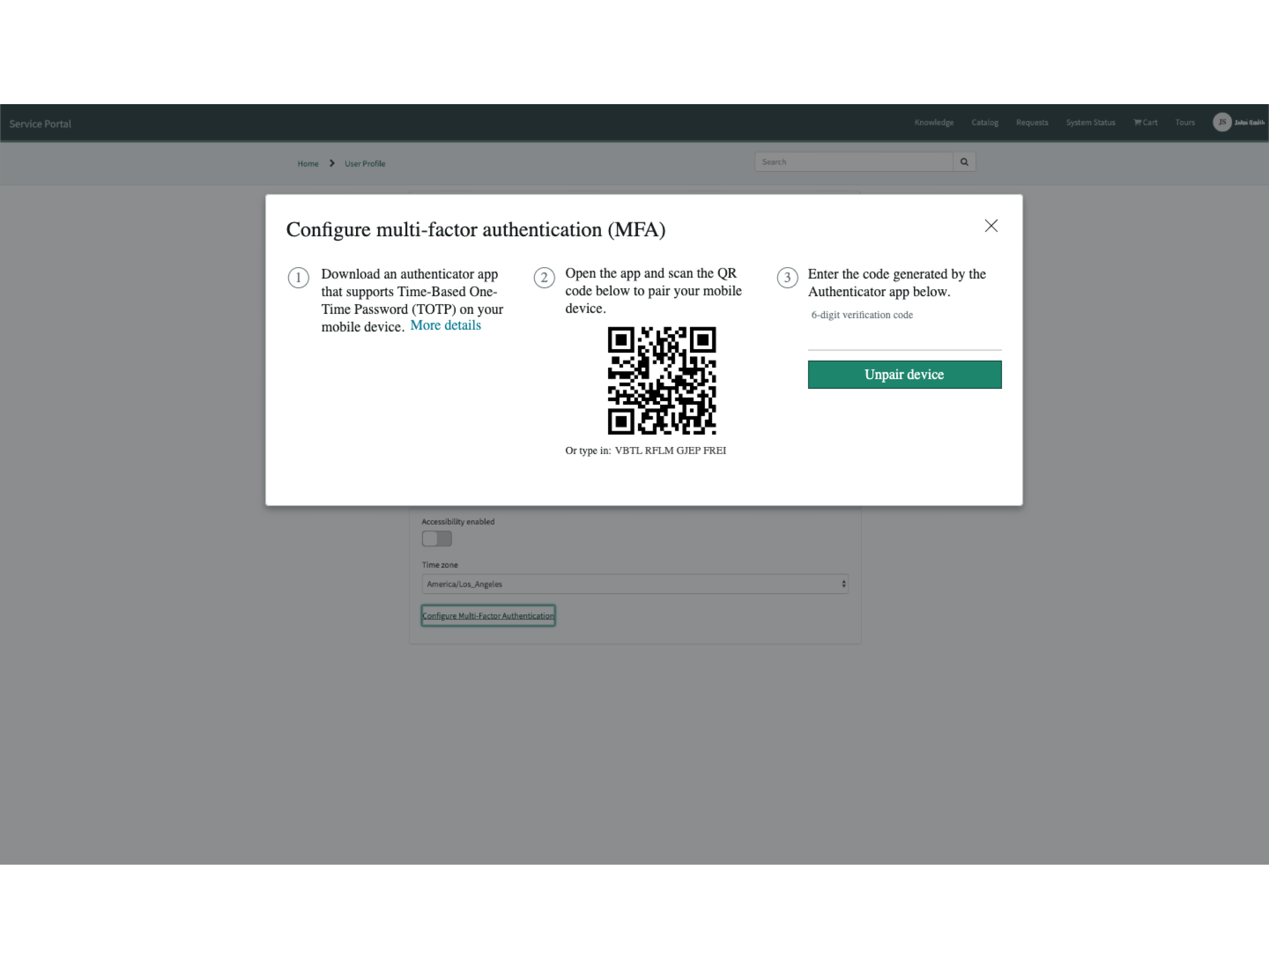The height and width of the screenshot is (969, 1269).
Task: Open the Time zone dropdown
Action: (x=634, y=583)
